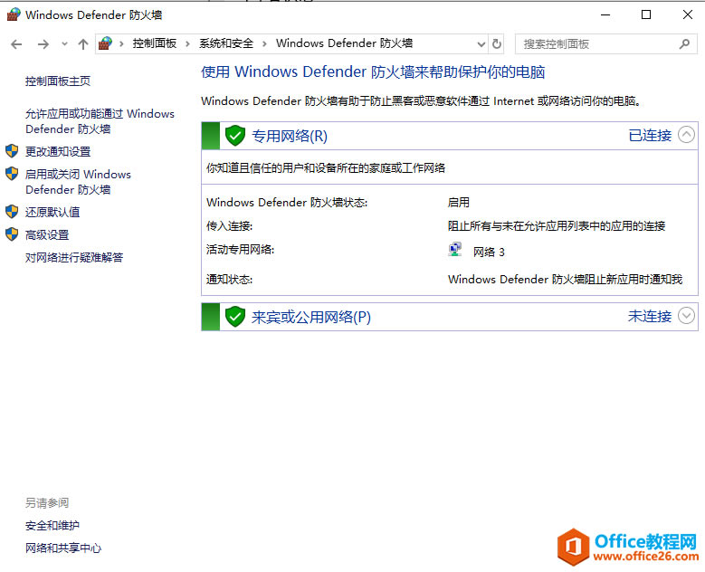Open 允许应用或功能通过 Windows Defender 防火墙
The height and width of the screenshot is (572, 705).
tap(100, 121)
